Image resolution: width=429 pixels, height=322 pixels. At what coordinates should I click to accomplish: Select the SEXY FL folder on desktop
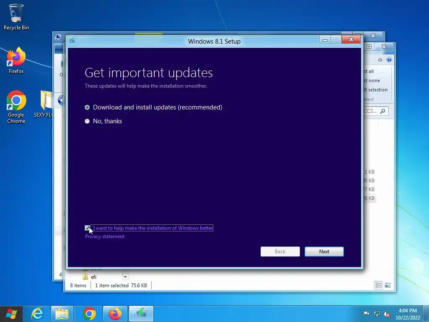[43, 104]
